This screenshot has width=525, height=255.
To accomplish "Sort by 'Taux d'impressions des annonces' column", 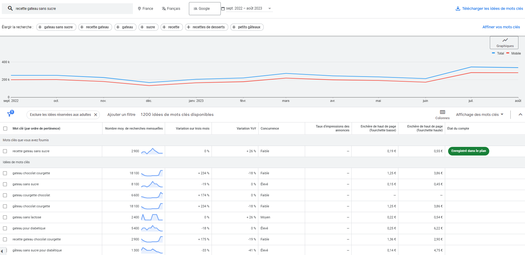I will [332, 128].
